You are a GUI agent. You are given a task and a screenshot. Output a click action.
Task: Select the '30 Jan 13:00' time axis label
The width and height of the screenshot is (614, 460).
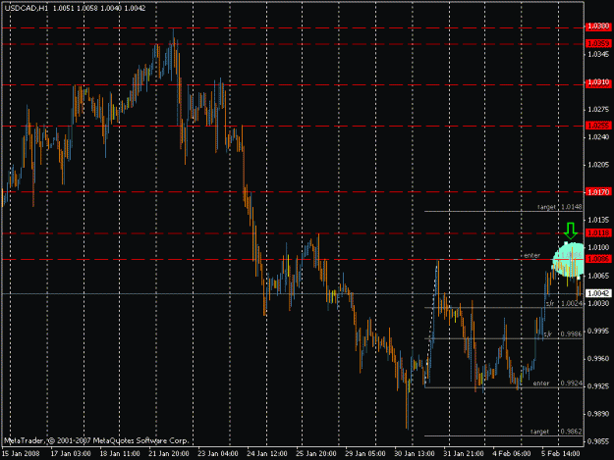pos(415,454)
